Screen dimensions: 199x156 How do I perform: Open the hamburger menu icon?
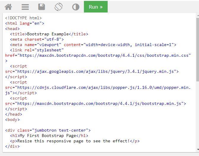coord(25,7)
